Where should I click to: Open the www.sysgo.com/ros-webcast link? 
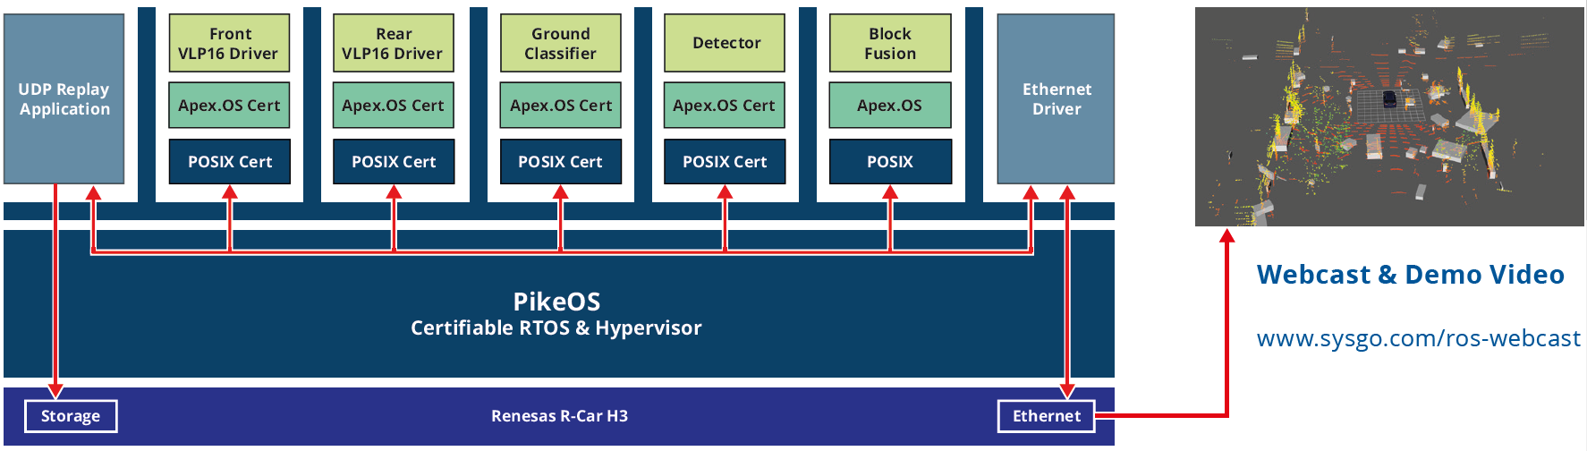point(1418,338)
